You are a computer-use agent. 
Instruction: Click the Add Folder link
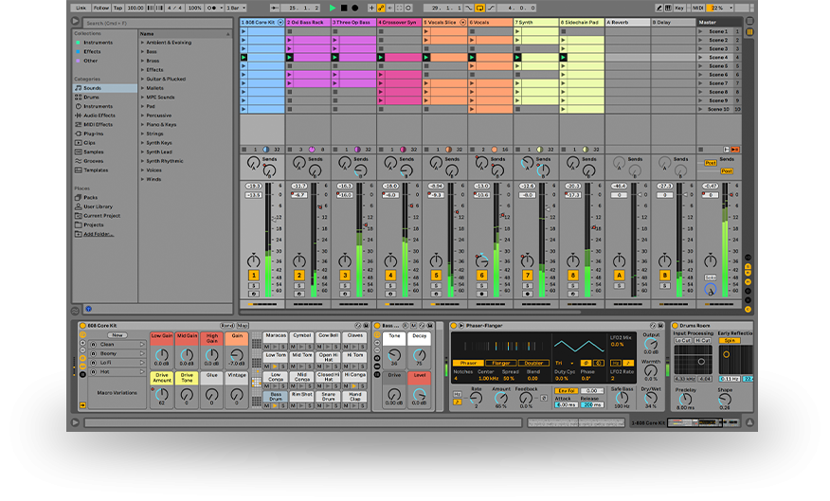pyautogui.click(x=98, y=233)
